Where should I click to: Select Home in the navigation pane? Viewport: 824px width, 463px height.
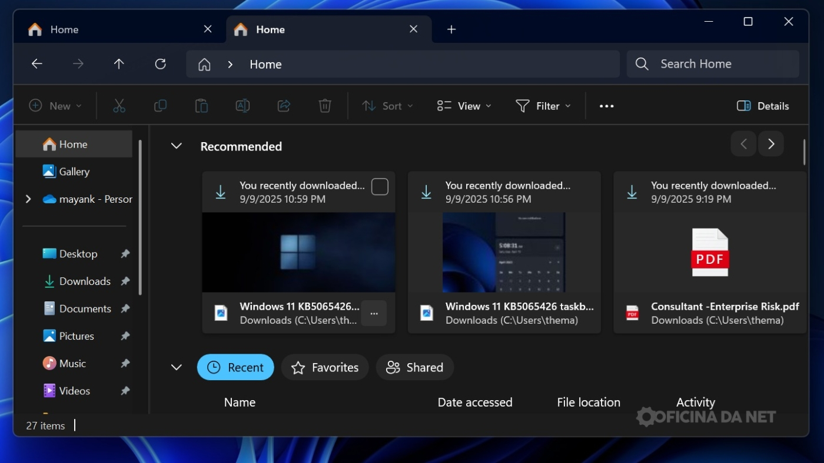coord(74,144)
